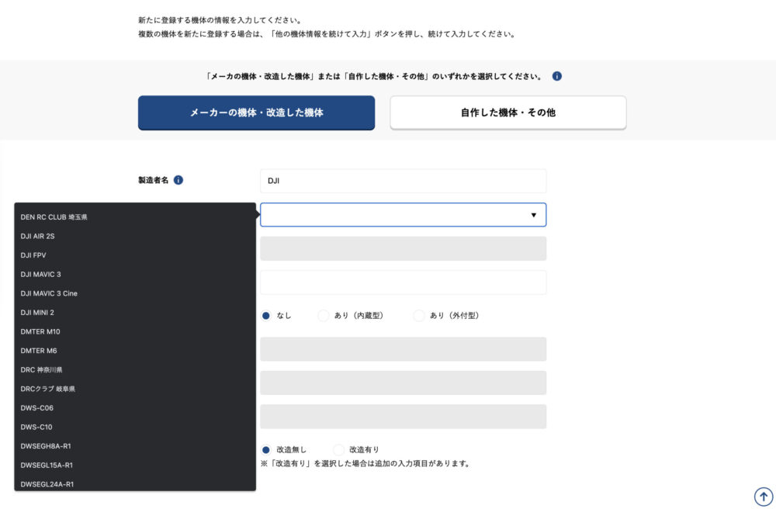The image size is (776, 509).
Task: Select DWSEGL15A-R1 option
Action: [x=135, y=466]
